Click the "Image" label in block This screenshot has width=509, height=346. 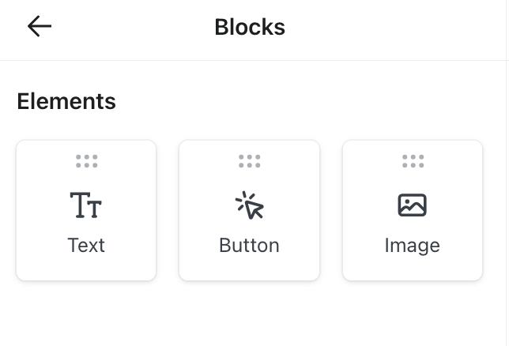[413, 246]
